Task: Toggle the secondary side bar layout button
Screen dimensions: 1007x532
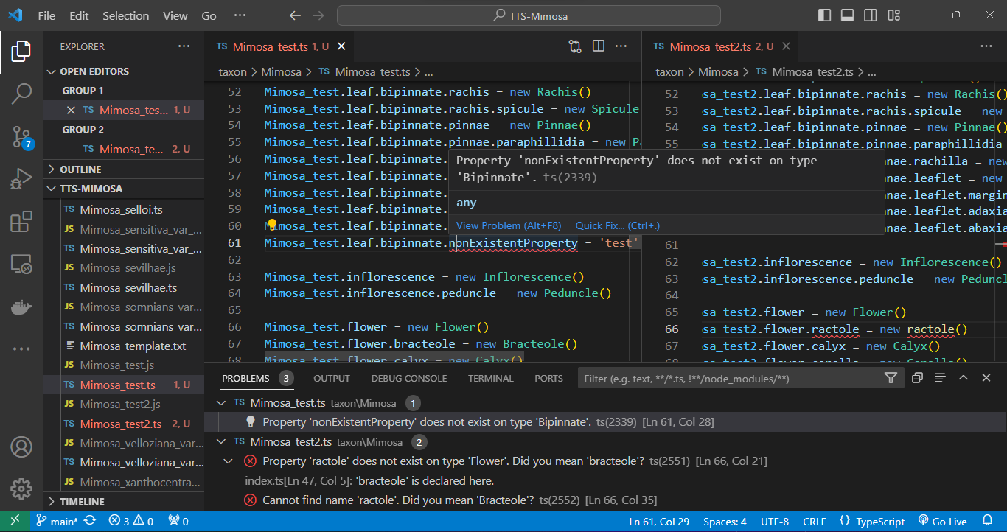Action: point(871,15)
